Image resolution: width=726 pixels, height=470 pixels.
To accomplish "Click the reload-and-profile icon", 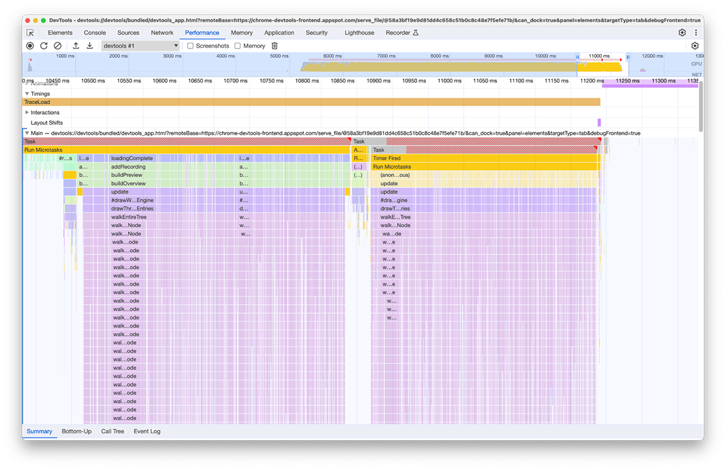I will click(x=43, y=45).
